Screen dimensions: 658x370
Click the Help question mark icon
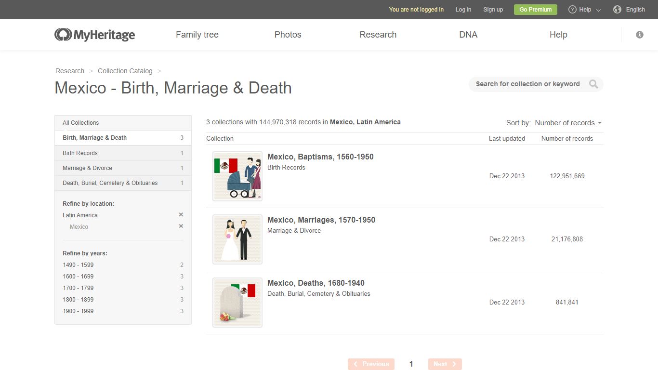572,10
